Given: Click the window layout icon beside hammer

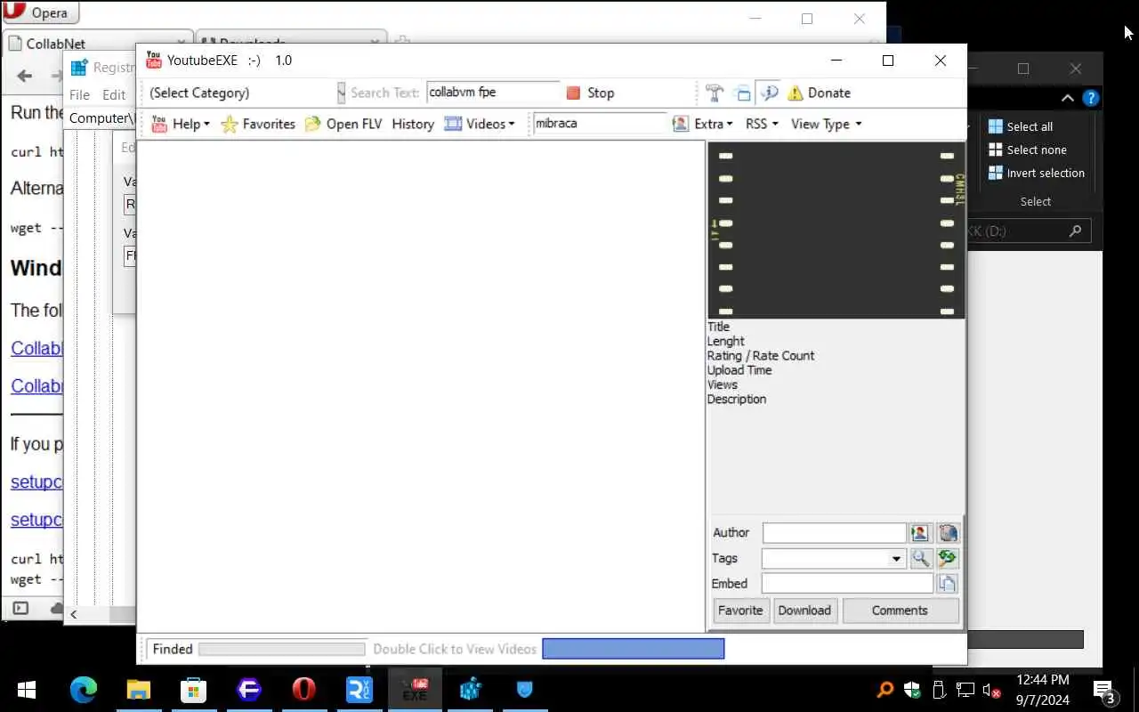Looking at the screenshot, I should point(741,93).
